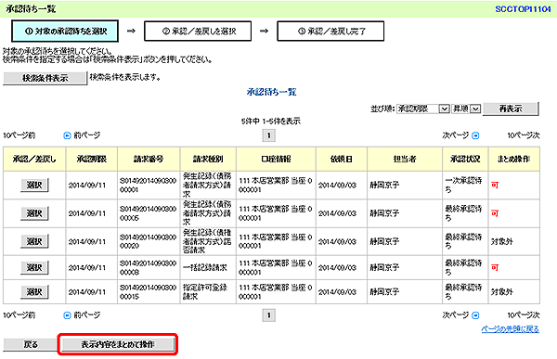Click step ① 対象の承認待ちを選択
Viewport: 557px width, 359px height.
(x=65, y=32)
